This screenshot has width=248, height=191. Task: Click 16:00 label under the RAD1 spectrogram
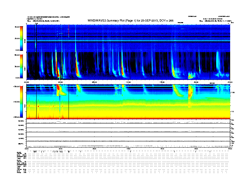[162, 82]
